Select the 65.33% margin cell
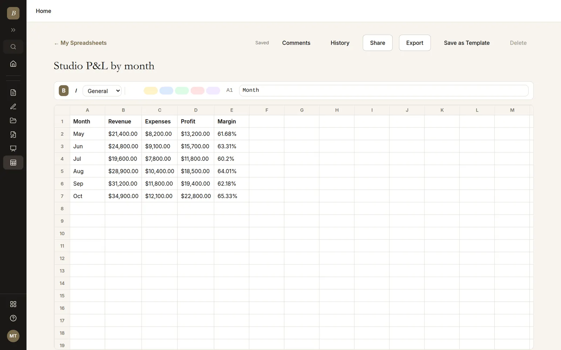The width and height of the screenshot is (561, 350). click(x=232, y=196)
